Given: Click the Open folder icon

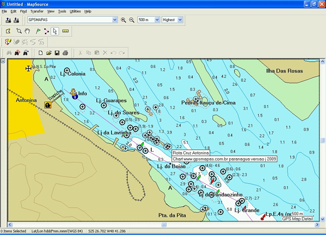Looking at the screenshot, I should coord(49,53).
